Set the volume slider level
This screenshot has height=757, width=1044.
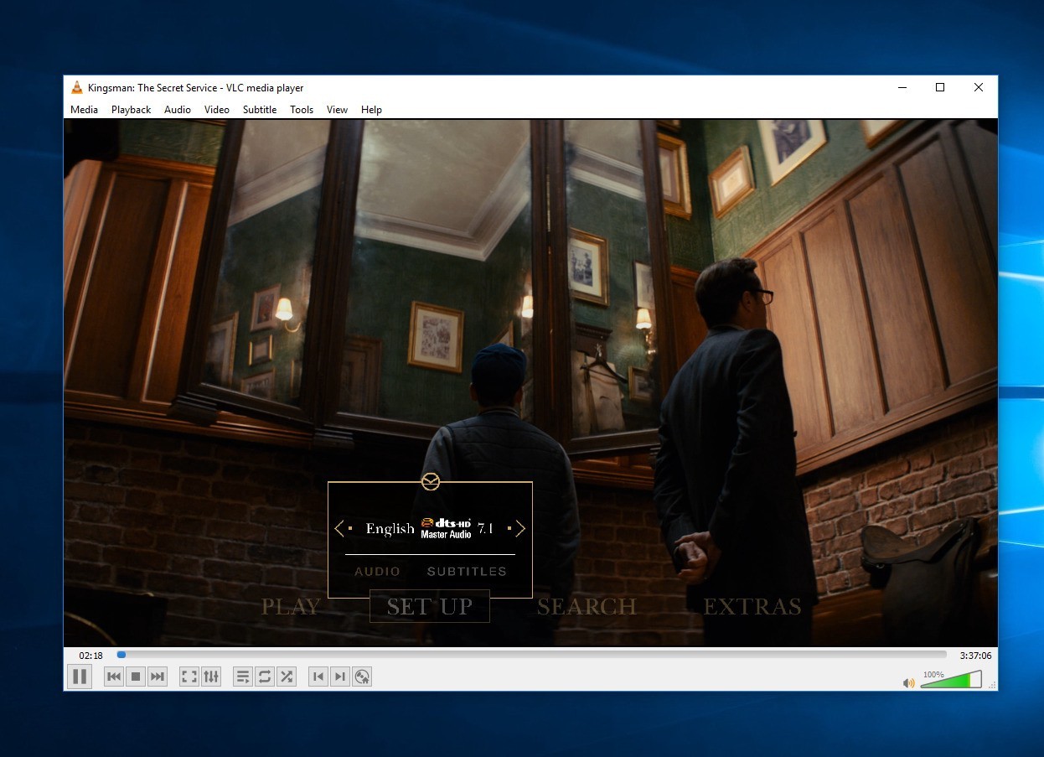pyautogui.click(x=951, y=680)
